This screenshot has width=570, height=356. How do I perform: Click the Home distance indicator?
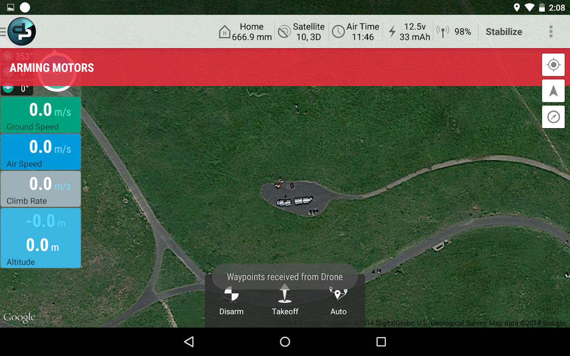pos(245,32)
